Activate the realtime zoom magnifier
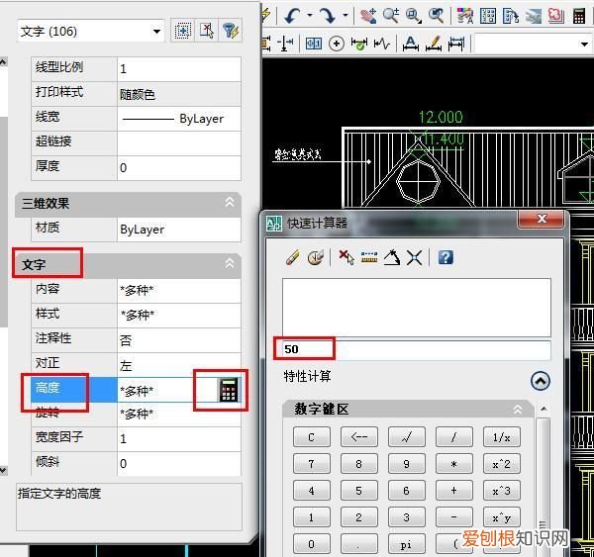The width and height of the screenshot is (594, 557). click(391, 16)
